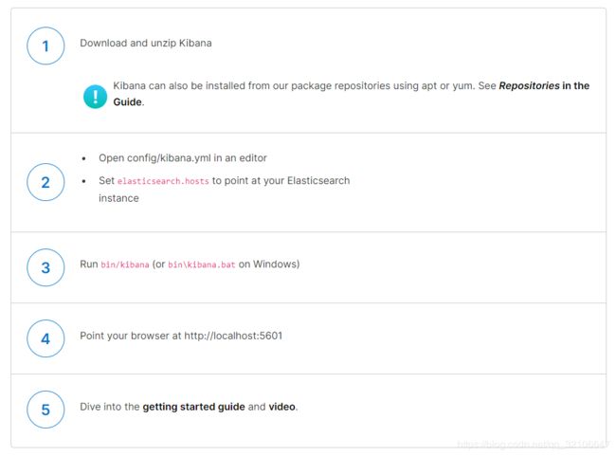Open the getting started guide link
Screen dimensions: 616x456
(193, 407)
